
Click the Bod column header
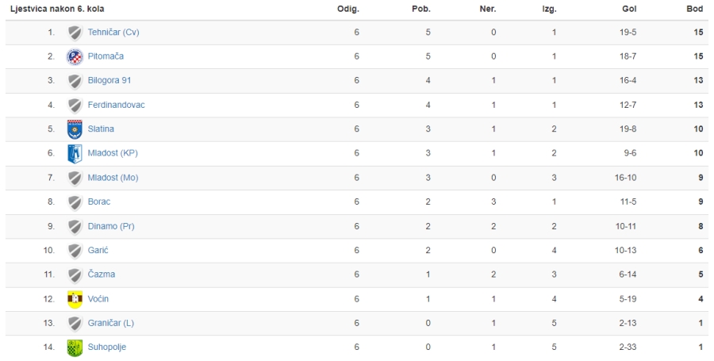(x=695, y=9)
